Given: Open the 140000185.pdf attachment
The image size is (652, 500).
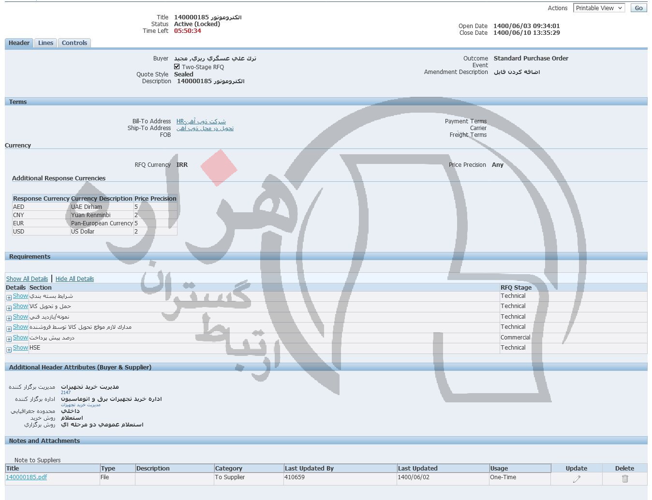Looking at the screenshot, I should pos(27,477).
